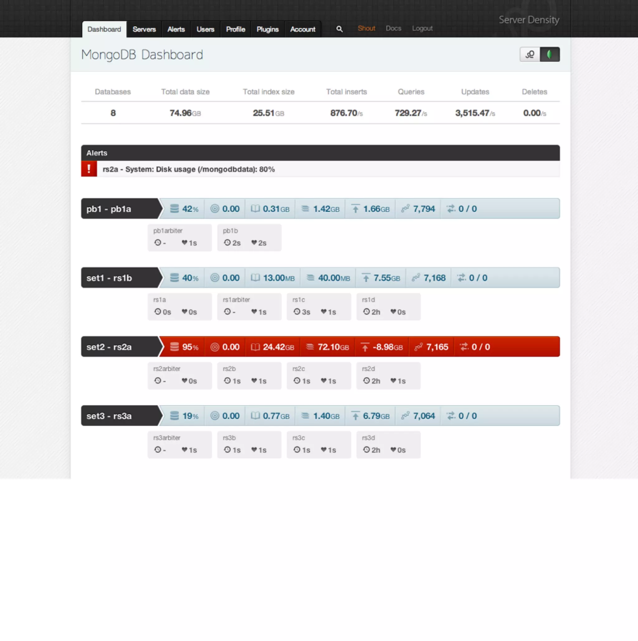Click disk usage icon in pb1 row
Image resolution: width=638 pixels, height=641 pixels.
[174, 209]
